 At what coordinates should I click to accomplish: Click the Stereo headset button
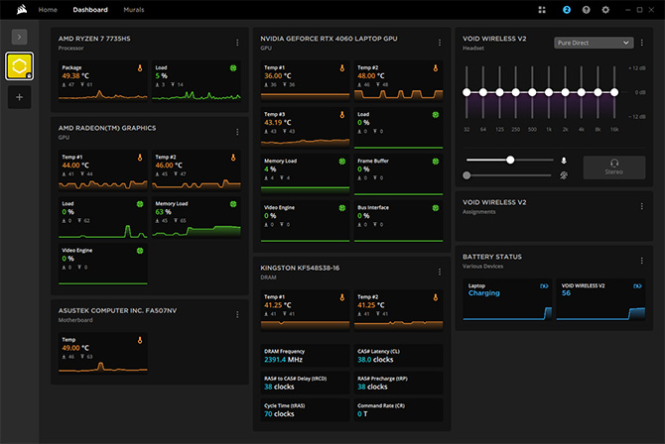click(x=614, y=167)
